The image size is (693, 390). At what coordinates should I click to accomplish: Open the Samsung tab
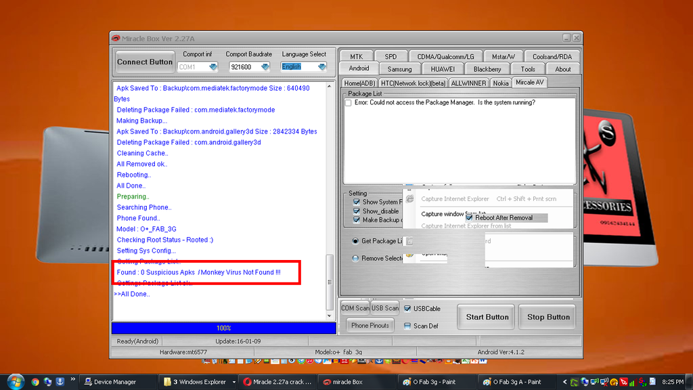pyautogui.click(x=399, y=69)
